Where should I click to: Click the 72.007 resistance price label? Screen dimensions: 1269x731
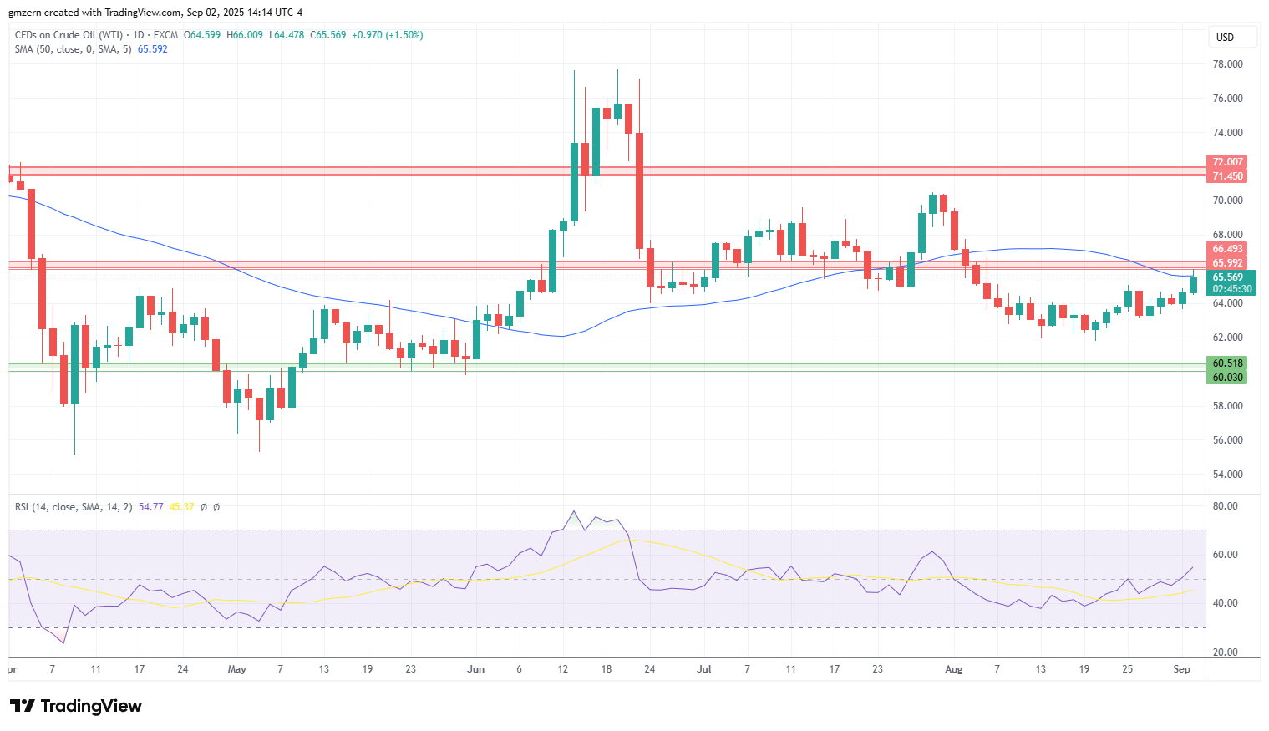tap(1227, 162)
